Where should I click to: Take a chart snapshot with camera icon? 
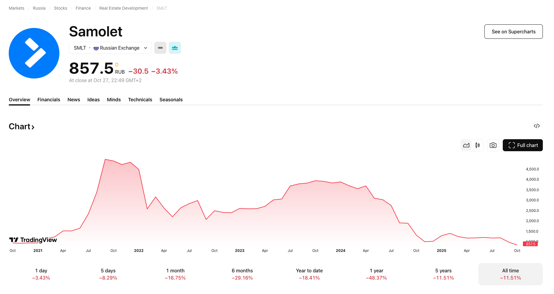coord(493,145)
